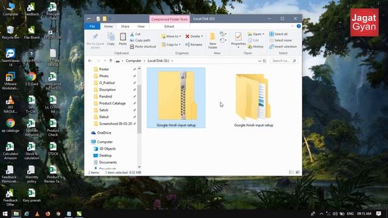Open the Extract ribbon tab
This screenshot has height=218, width=388.
(x=169, y=27)
